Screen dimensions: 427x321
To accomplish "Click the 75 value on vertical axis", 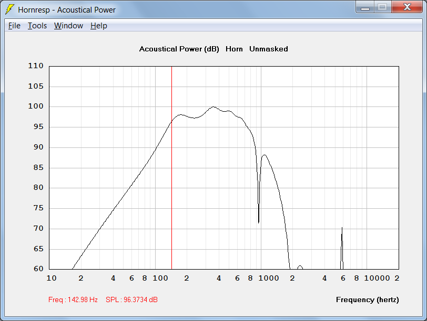I will (x=38, y=208).
